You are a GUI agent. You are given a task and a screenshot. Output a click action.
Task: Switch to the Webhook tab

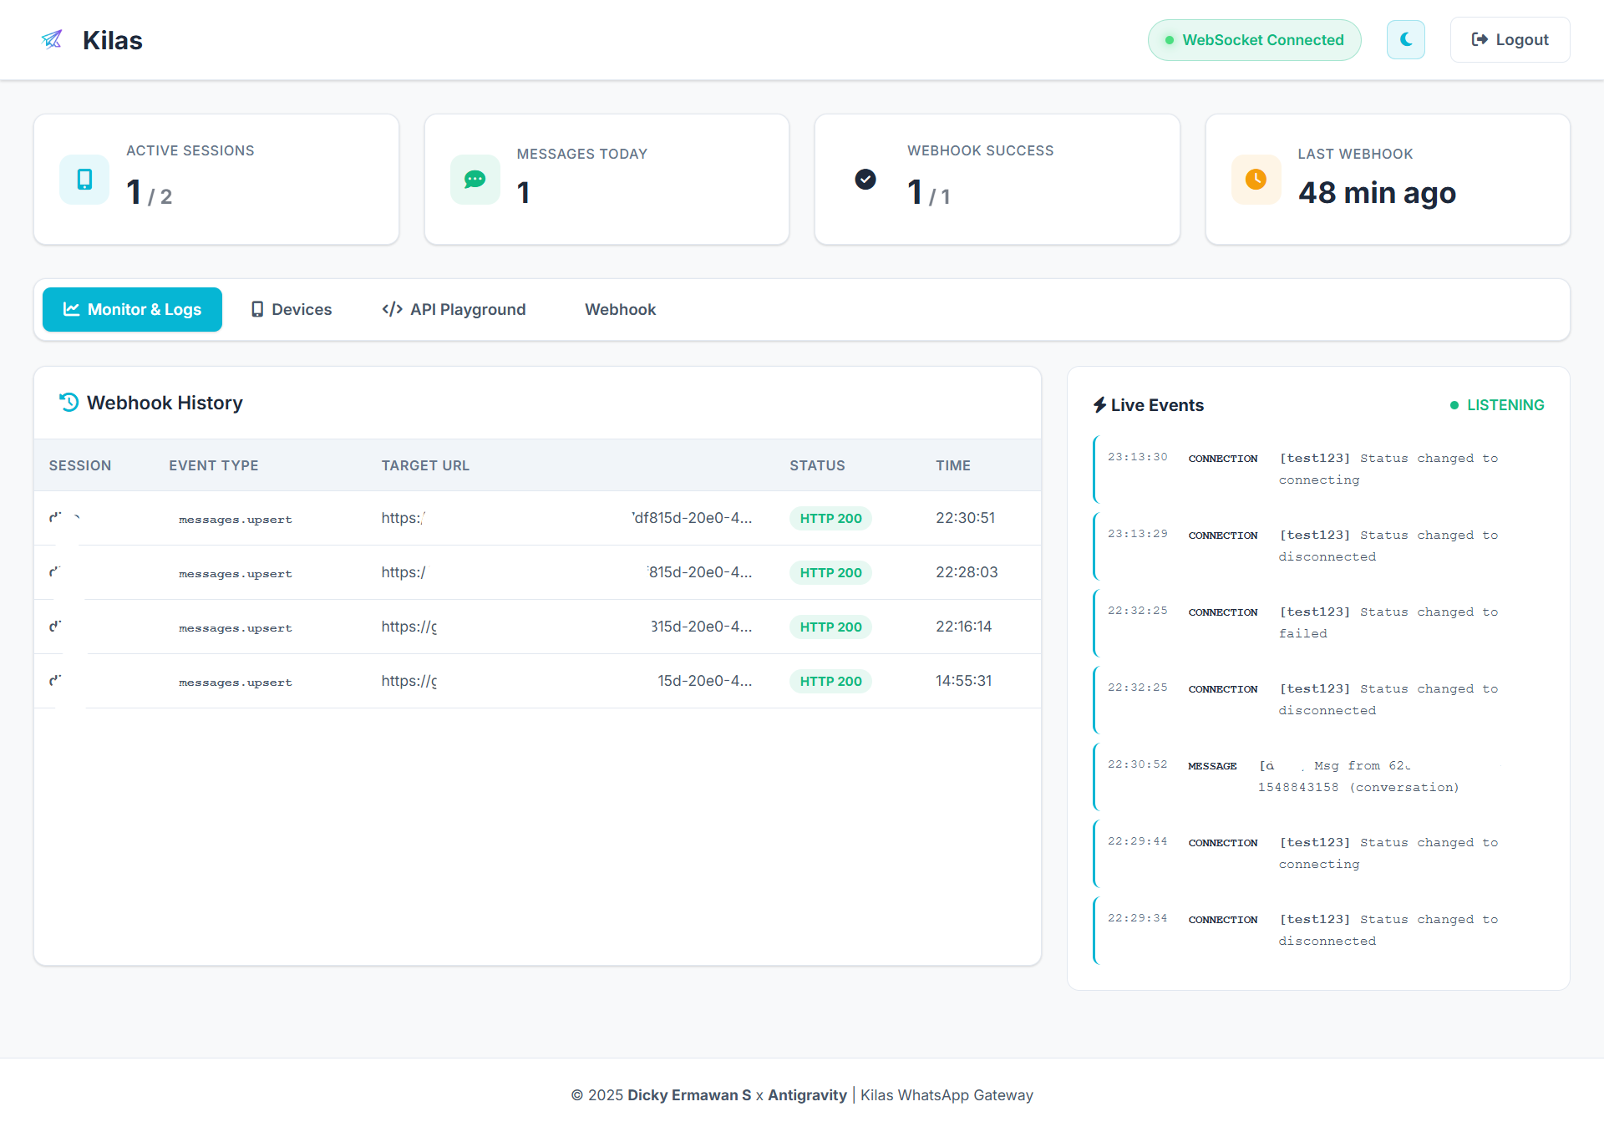[x=620, y=309]
